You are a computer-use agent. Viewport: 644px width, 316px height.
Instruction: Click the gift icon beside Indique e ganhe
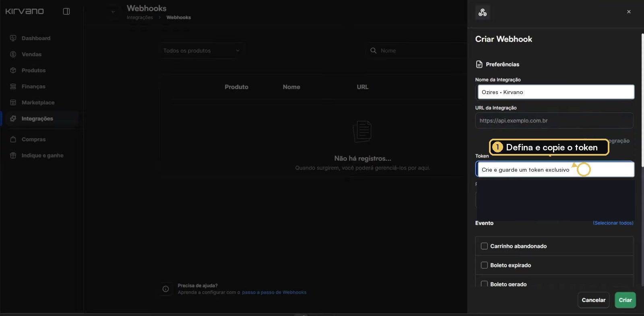click(13, 156)
